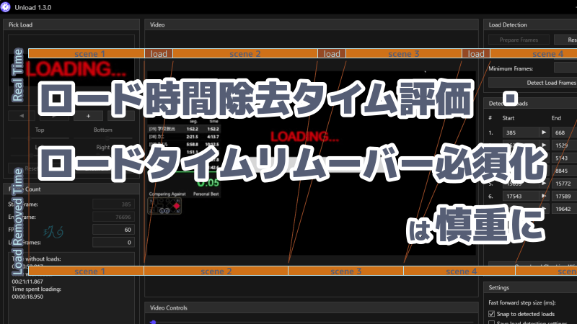Click the End value 668 of load 1

click(x=563, y=132)
